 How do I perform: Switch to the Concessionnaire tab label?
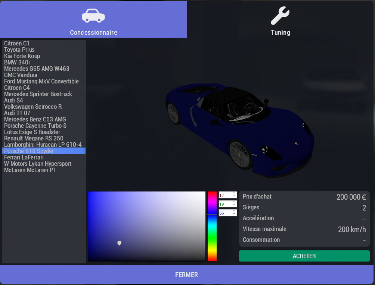93,32
